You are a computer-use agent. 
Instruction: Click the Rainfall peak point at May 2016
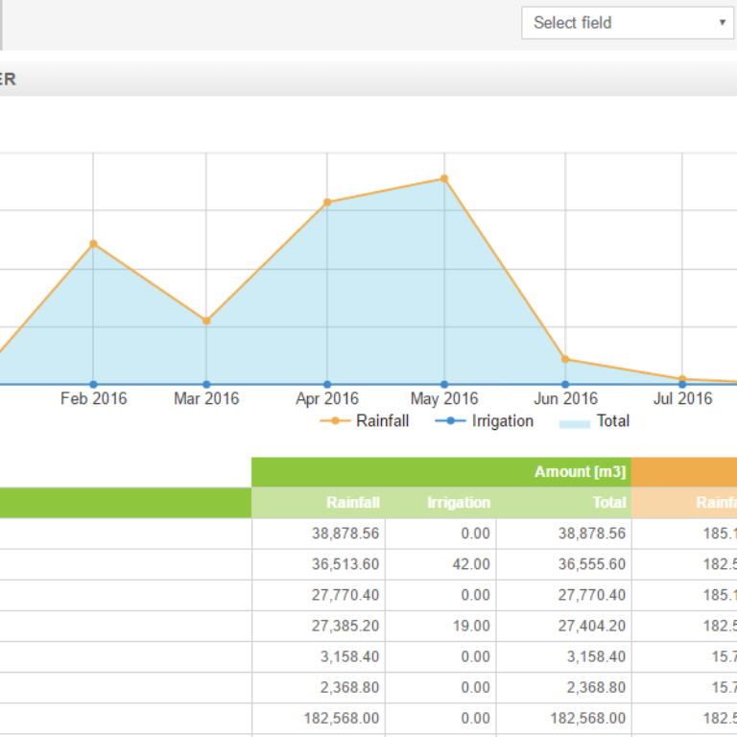point(444,178)
